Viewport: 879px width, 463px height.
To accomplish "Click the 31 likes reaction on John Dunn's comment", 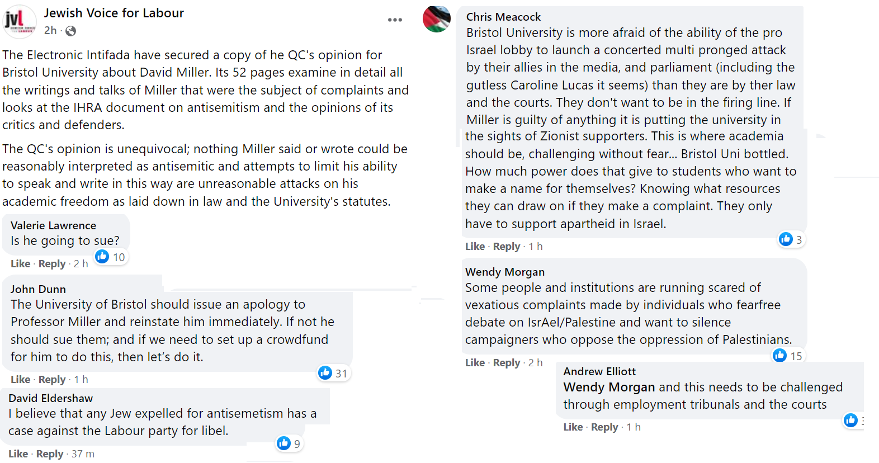I will (334, 373).
